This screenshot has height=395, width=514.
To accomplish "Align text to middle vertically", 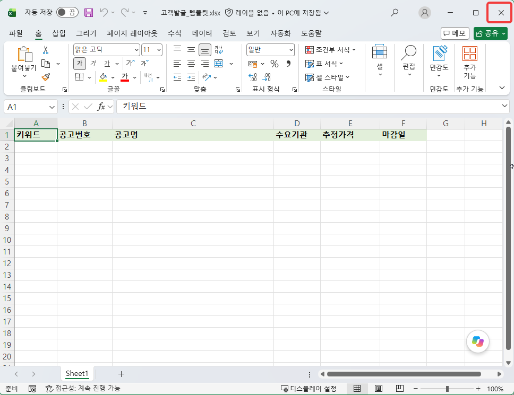I will click(x=191, y=49).
